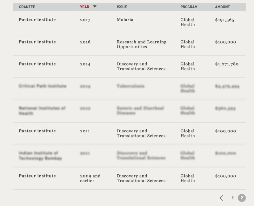Sort by the Issue column header

[x=122, y=7]
